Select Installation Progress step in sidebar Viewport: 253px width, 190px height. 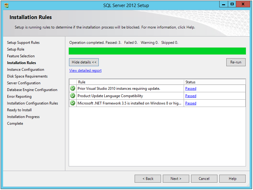(x=23, y=117)
